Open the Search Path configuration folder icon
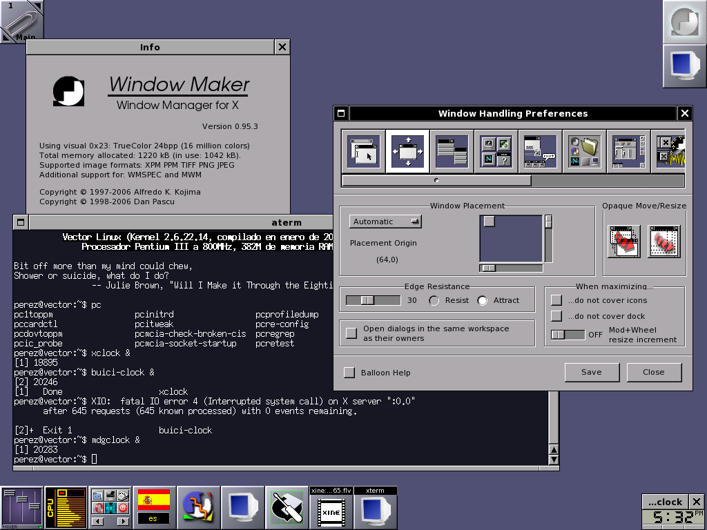This screenshot has height=530, width=707. tap(584, 151)
